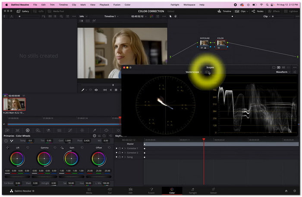302x197 pixels.
Task: Open project settings gear icon
Action: tap(295, 191)
